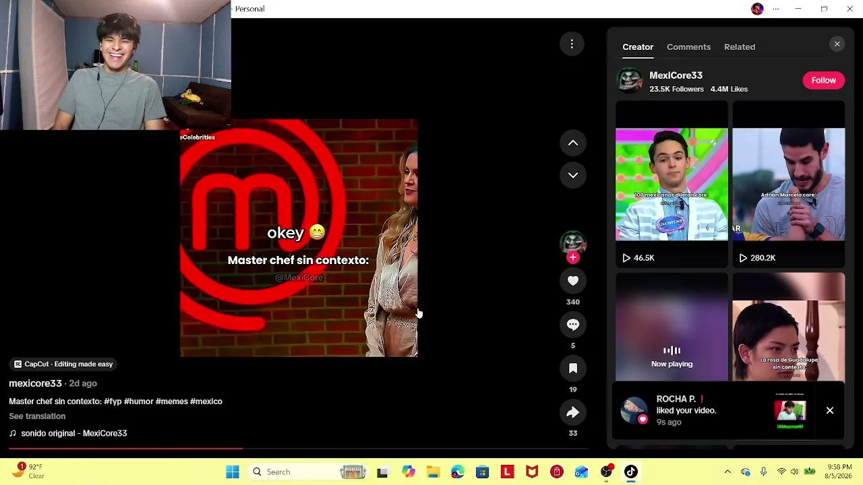Open the three-dot video options menu
This screenshot has height=485, width=863.
pyautogui.click(x=572, y=44)
